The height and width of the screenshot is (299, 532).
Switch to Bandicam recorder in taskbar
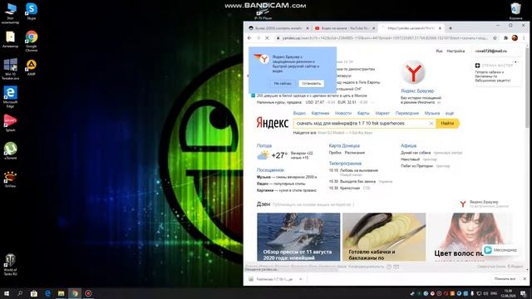88,293
